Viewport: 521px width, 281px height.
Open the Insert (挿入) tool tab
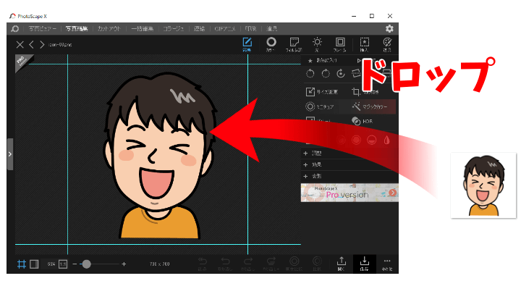point(365,45)
